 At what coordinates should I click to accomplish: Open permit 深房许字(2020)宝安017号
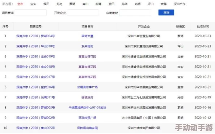coord(35,77)
